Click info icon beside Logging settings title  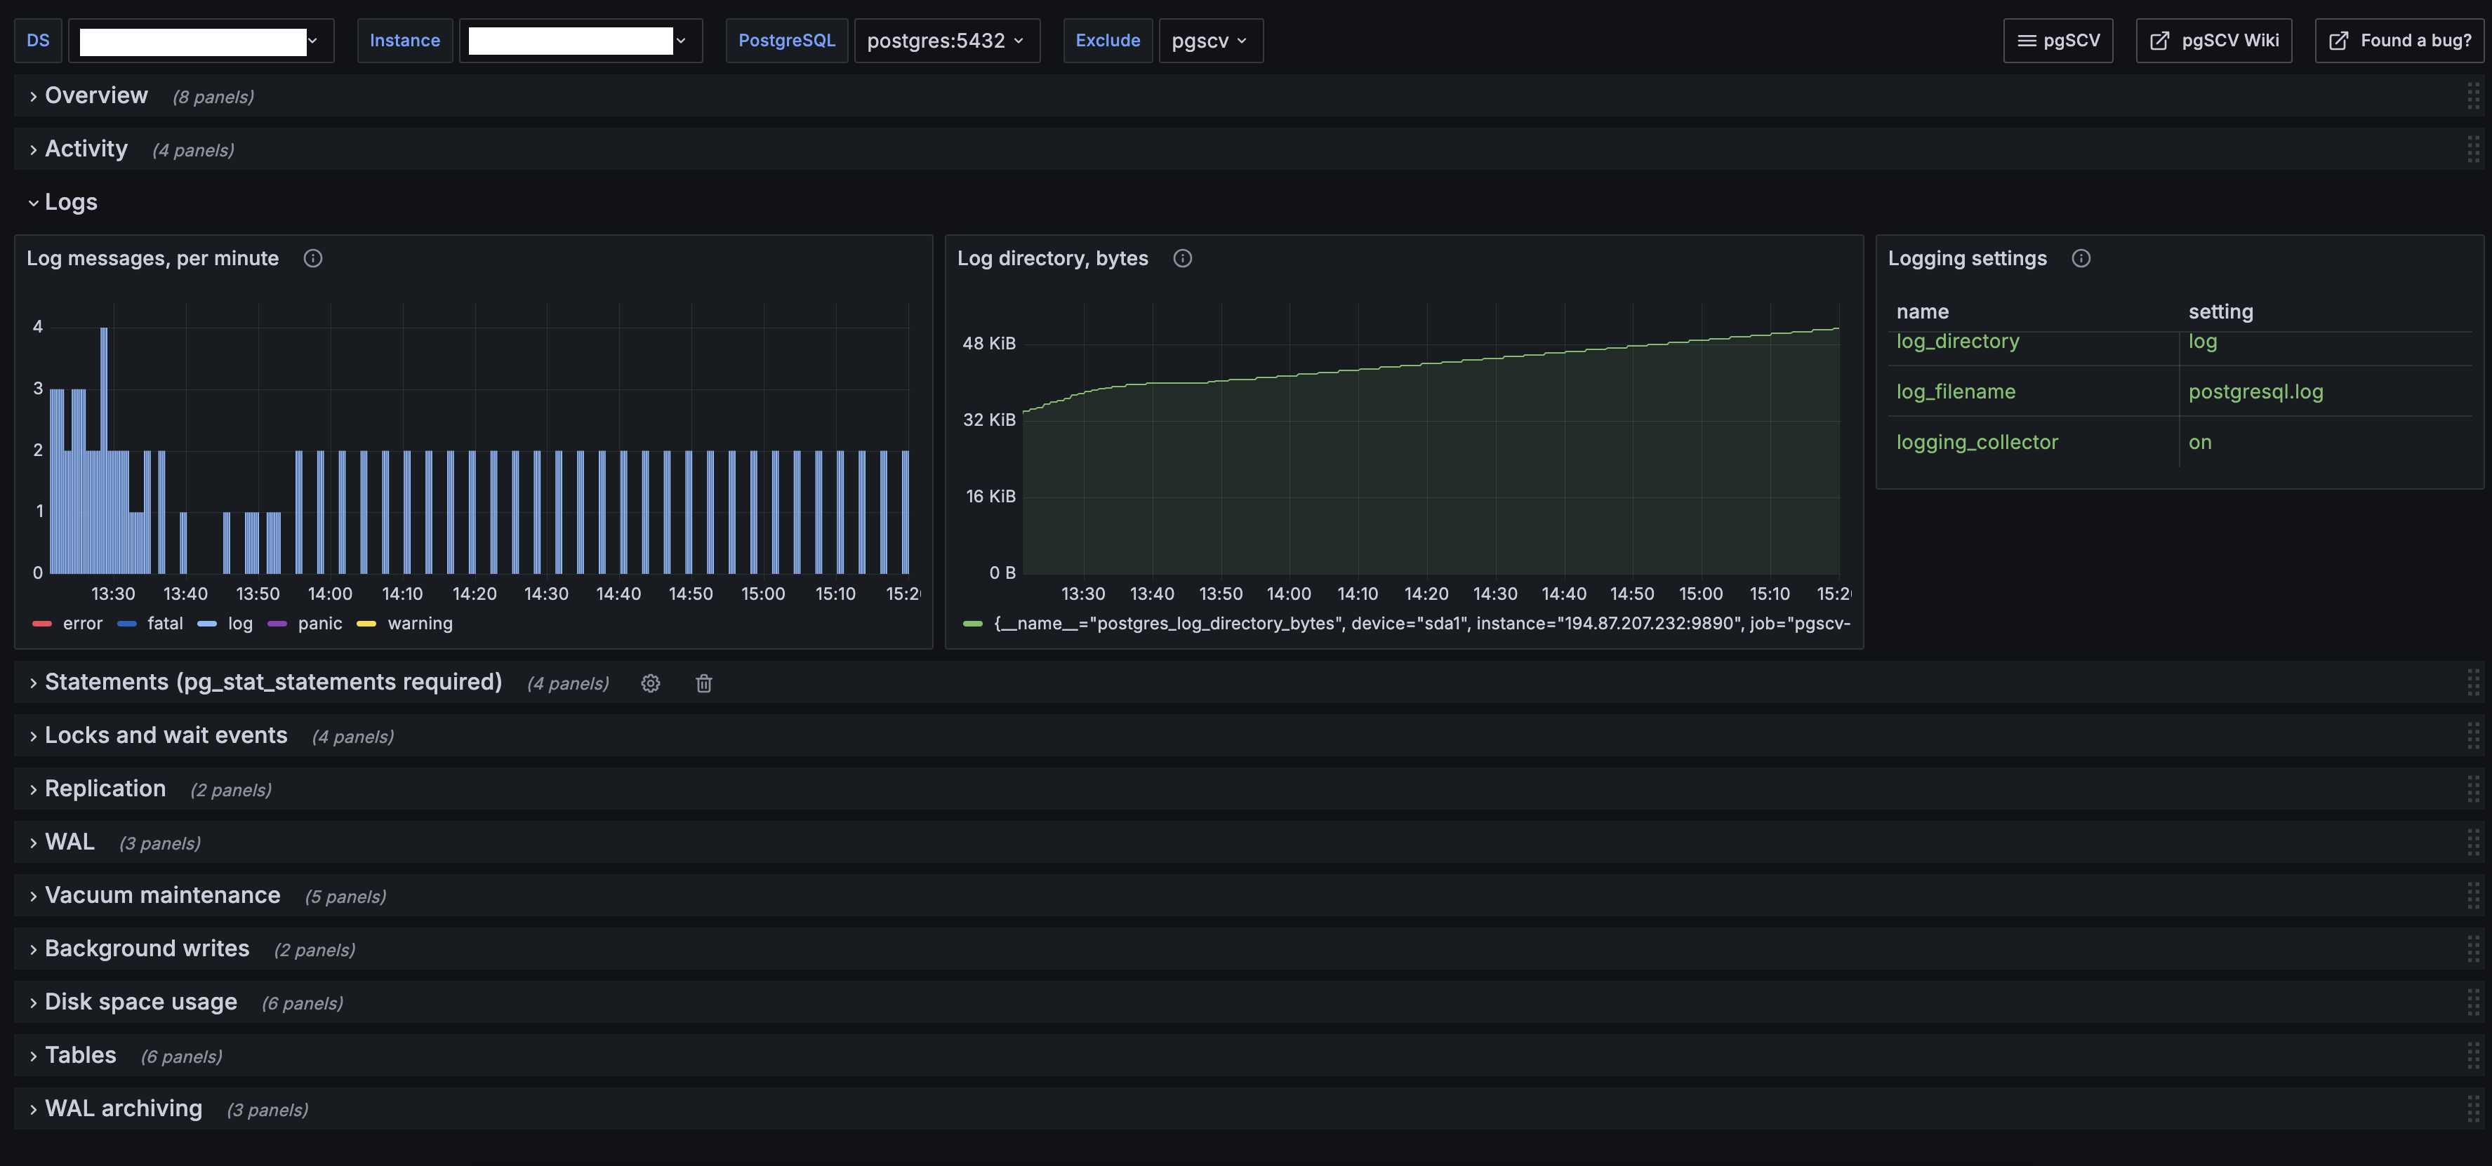click(x=2081, y=258)
